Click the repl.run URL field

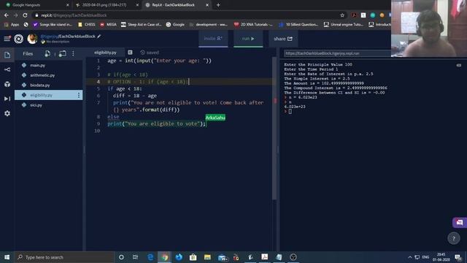pos(337,53)
